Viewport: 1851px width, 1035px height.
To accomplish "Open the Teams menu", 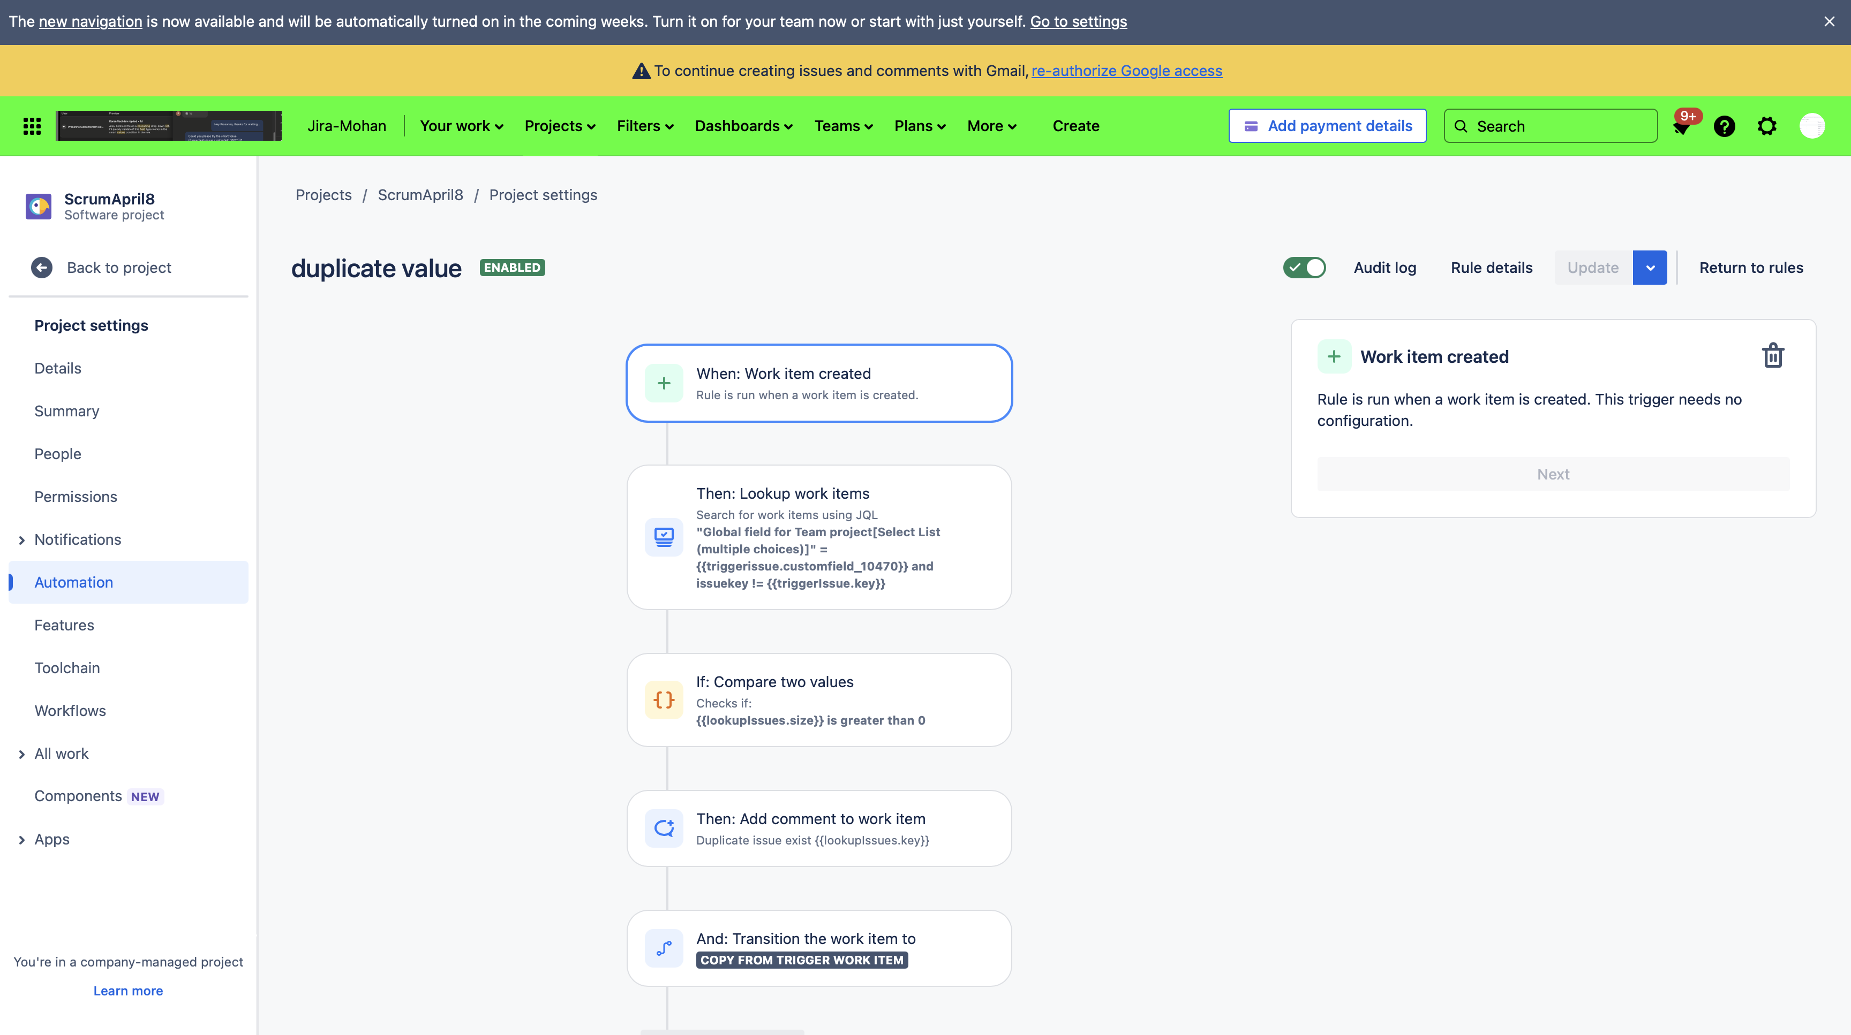I will coord(844,126).
